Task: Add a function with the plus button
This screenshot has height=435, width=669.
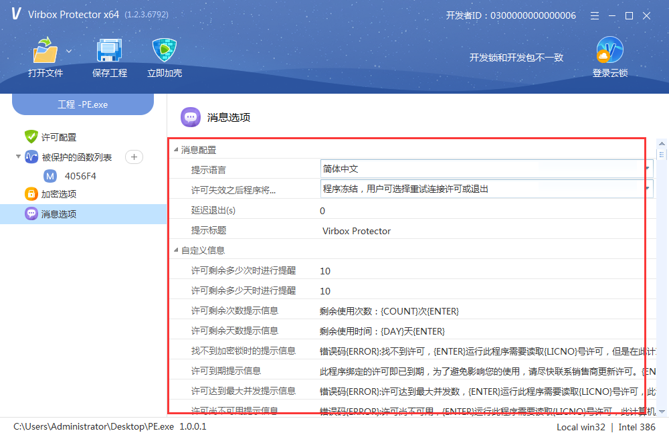Action: coord(134,157)
